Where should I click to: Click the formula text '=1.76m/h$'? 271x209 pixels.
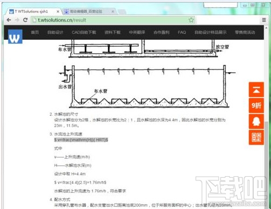pyautogui.click(x=97, y=183)
